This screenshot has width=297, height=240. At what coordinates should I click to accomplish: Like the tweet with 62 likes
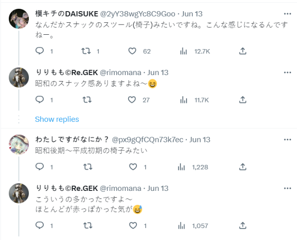pyautogui.click(x=132, y=51)
